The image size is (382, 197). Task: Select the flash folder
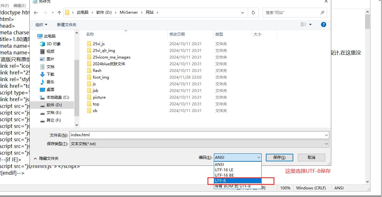tap(97, 70)
